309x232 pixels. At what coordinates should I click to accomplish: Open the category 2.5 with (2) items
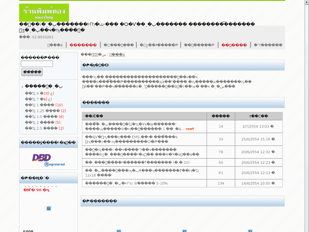44,128
